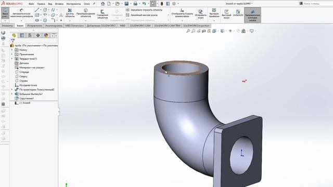The image size is (333, 187).
Task: Switch to the Анализировать tab
Action: coord(54,25)
